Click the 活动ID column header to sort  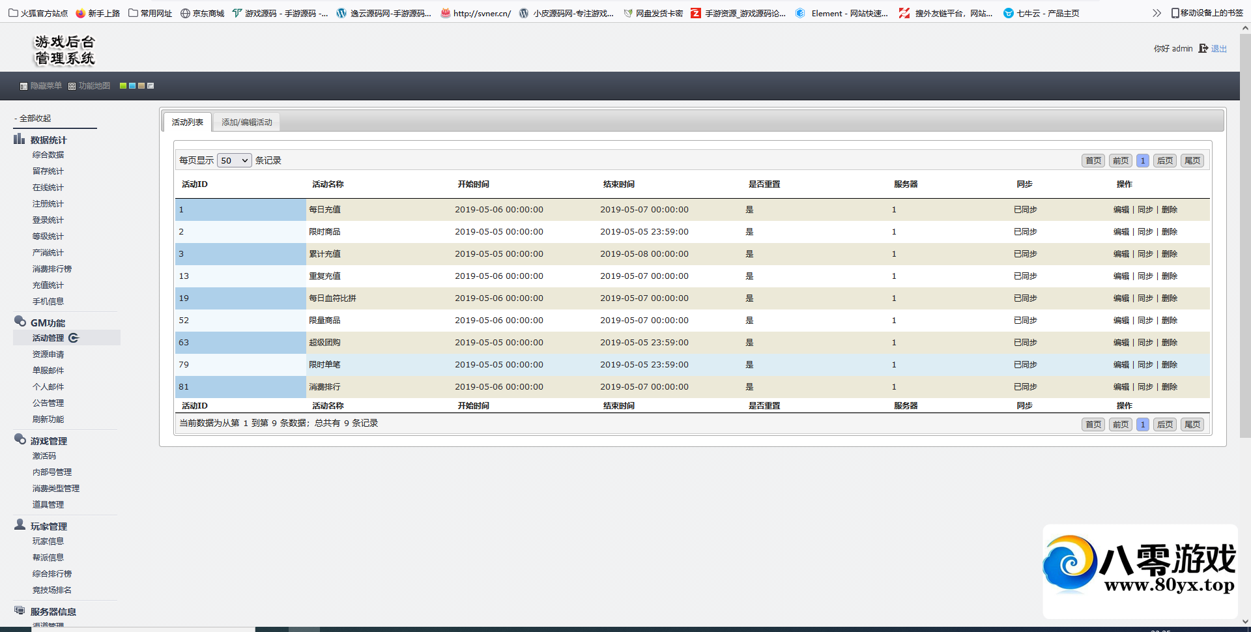195,184
